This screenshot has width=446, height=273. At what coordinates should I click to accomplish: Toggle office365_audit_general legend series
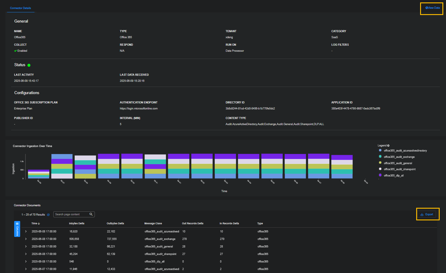(398, 163)
